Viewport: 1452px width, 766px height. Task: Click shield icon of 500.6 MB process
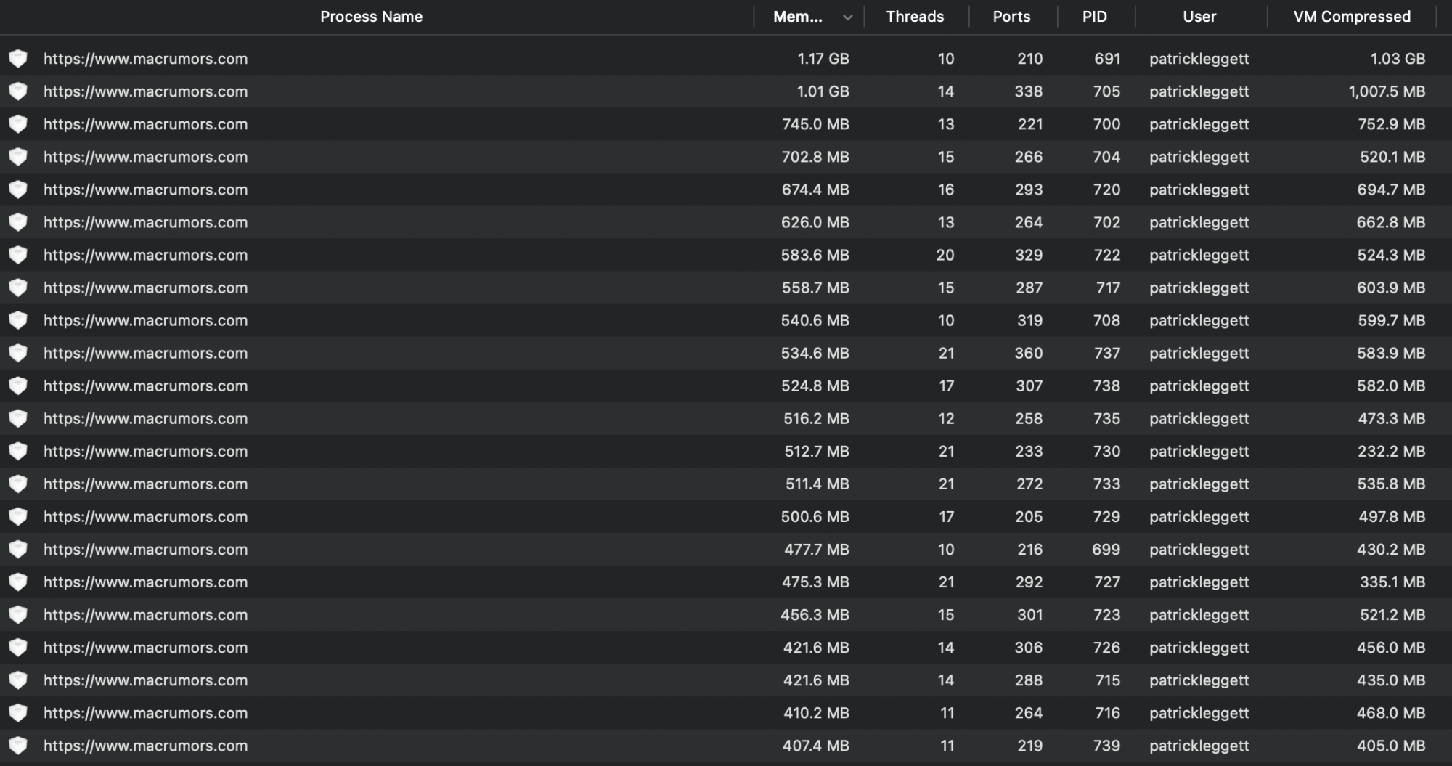pos(18,516)
